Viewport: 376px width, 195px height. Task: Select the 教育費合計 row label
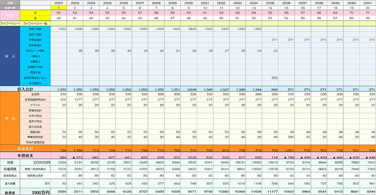tap(36, 110)
